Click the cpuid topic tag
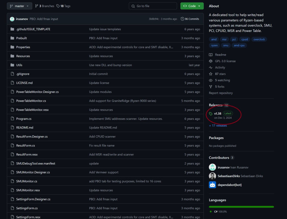Screen dimensions: 287x219 [x=244, y=39]
